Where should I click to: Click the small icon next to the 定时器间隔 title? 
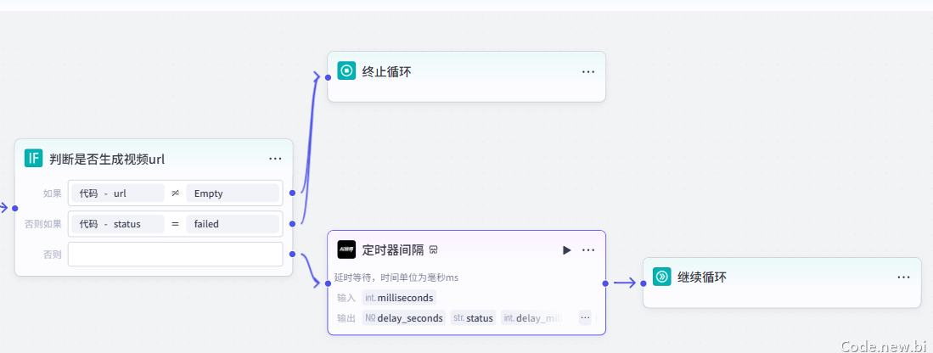[x=434, y=250]
